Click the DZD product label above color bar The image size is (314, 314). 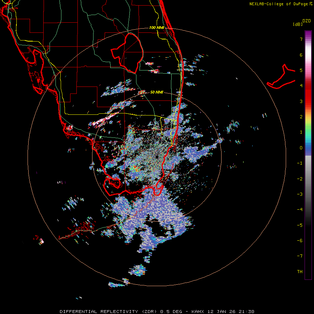[307, 21]
